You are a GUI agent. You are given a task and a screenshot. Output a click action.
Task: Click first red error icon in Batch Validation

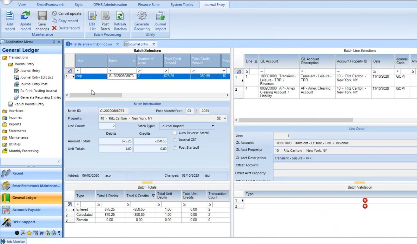pos(365,200)
